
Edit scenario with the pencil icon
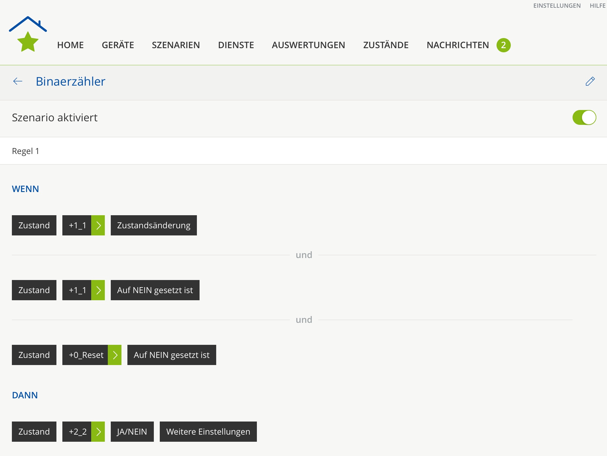tap(590, 81)
